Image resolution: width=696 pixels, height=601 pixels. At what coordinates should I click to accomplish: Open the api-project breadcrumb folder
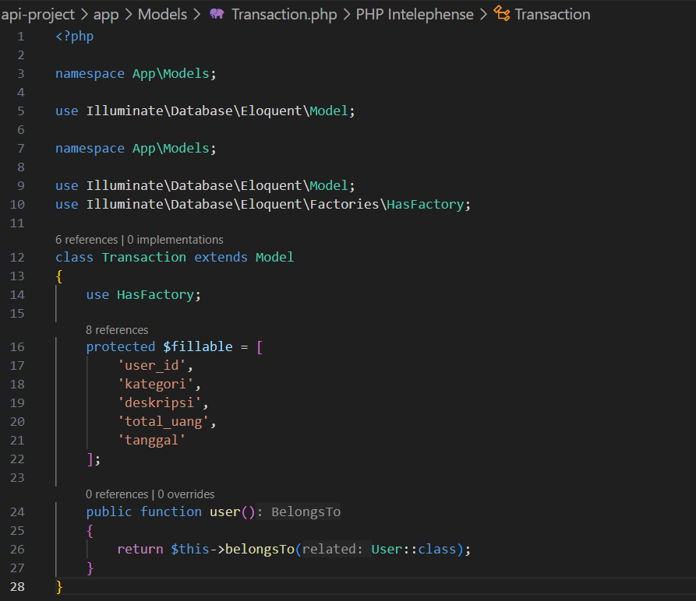coord(37,14)
